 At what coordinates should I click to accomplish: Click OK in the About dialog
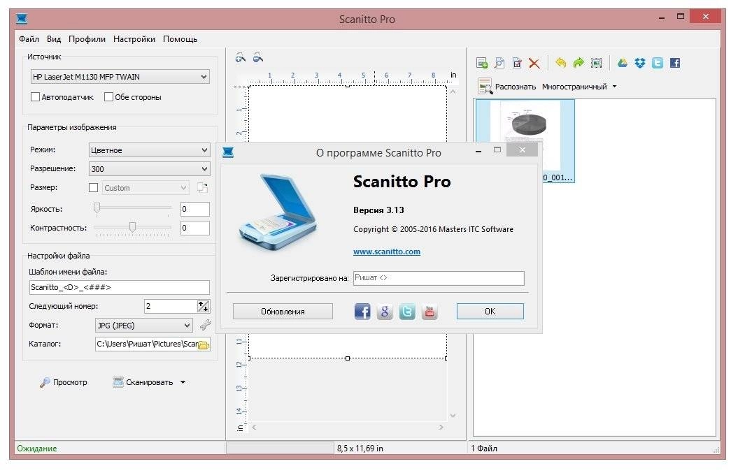tap(490, 312)
